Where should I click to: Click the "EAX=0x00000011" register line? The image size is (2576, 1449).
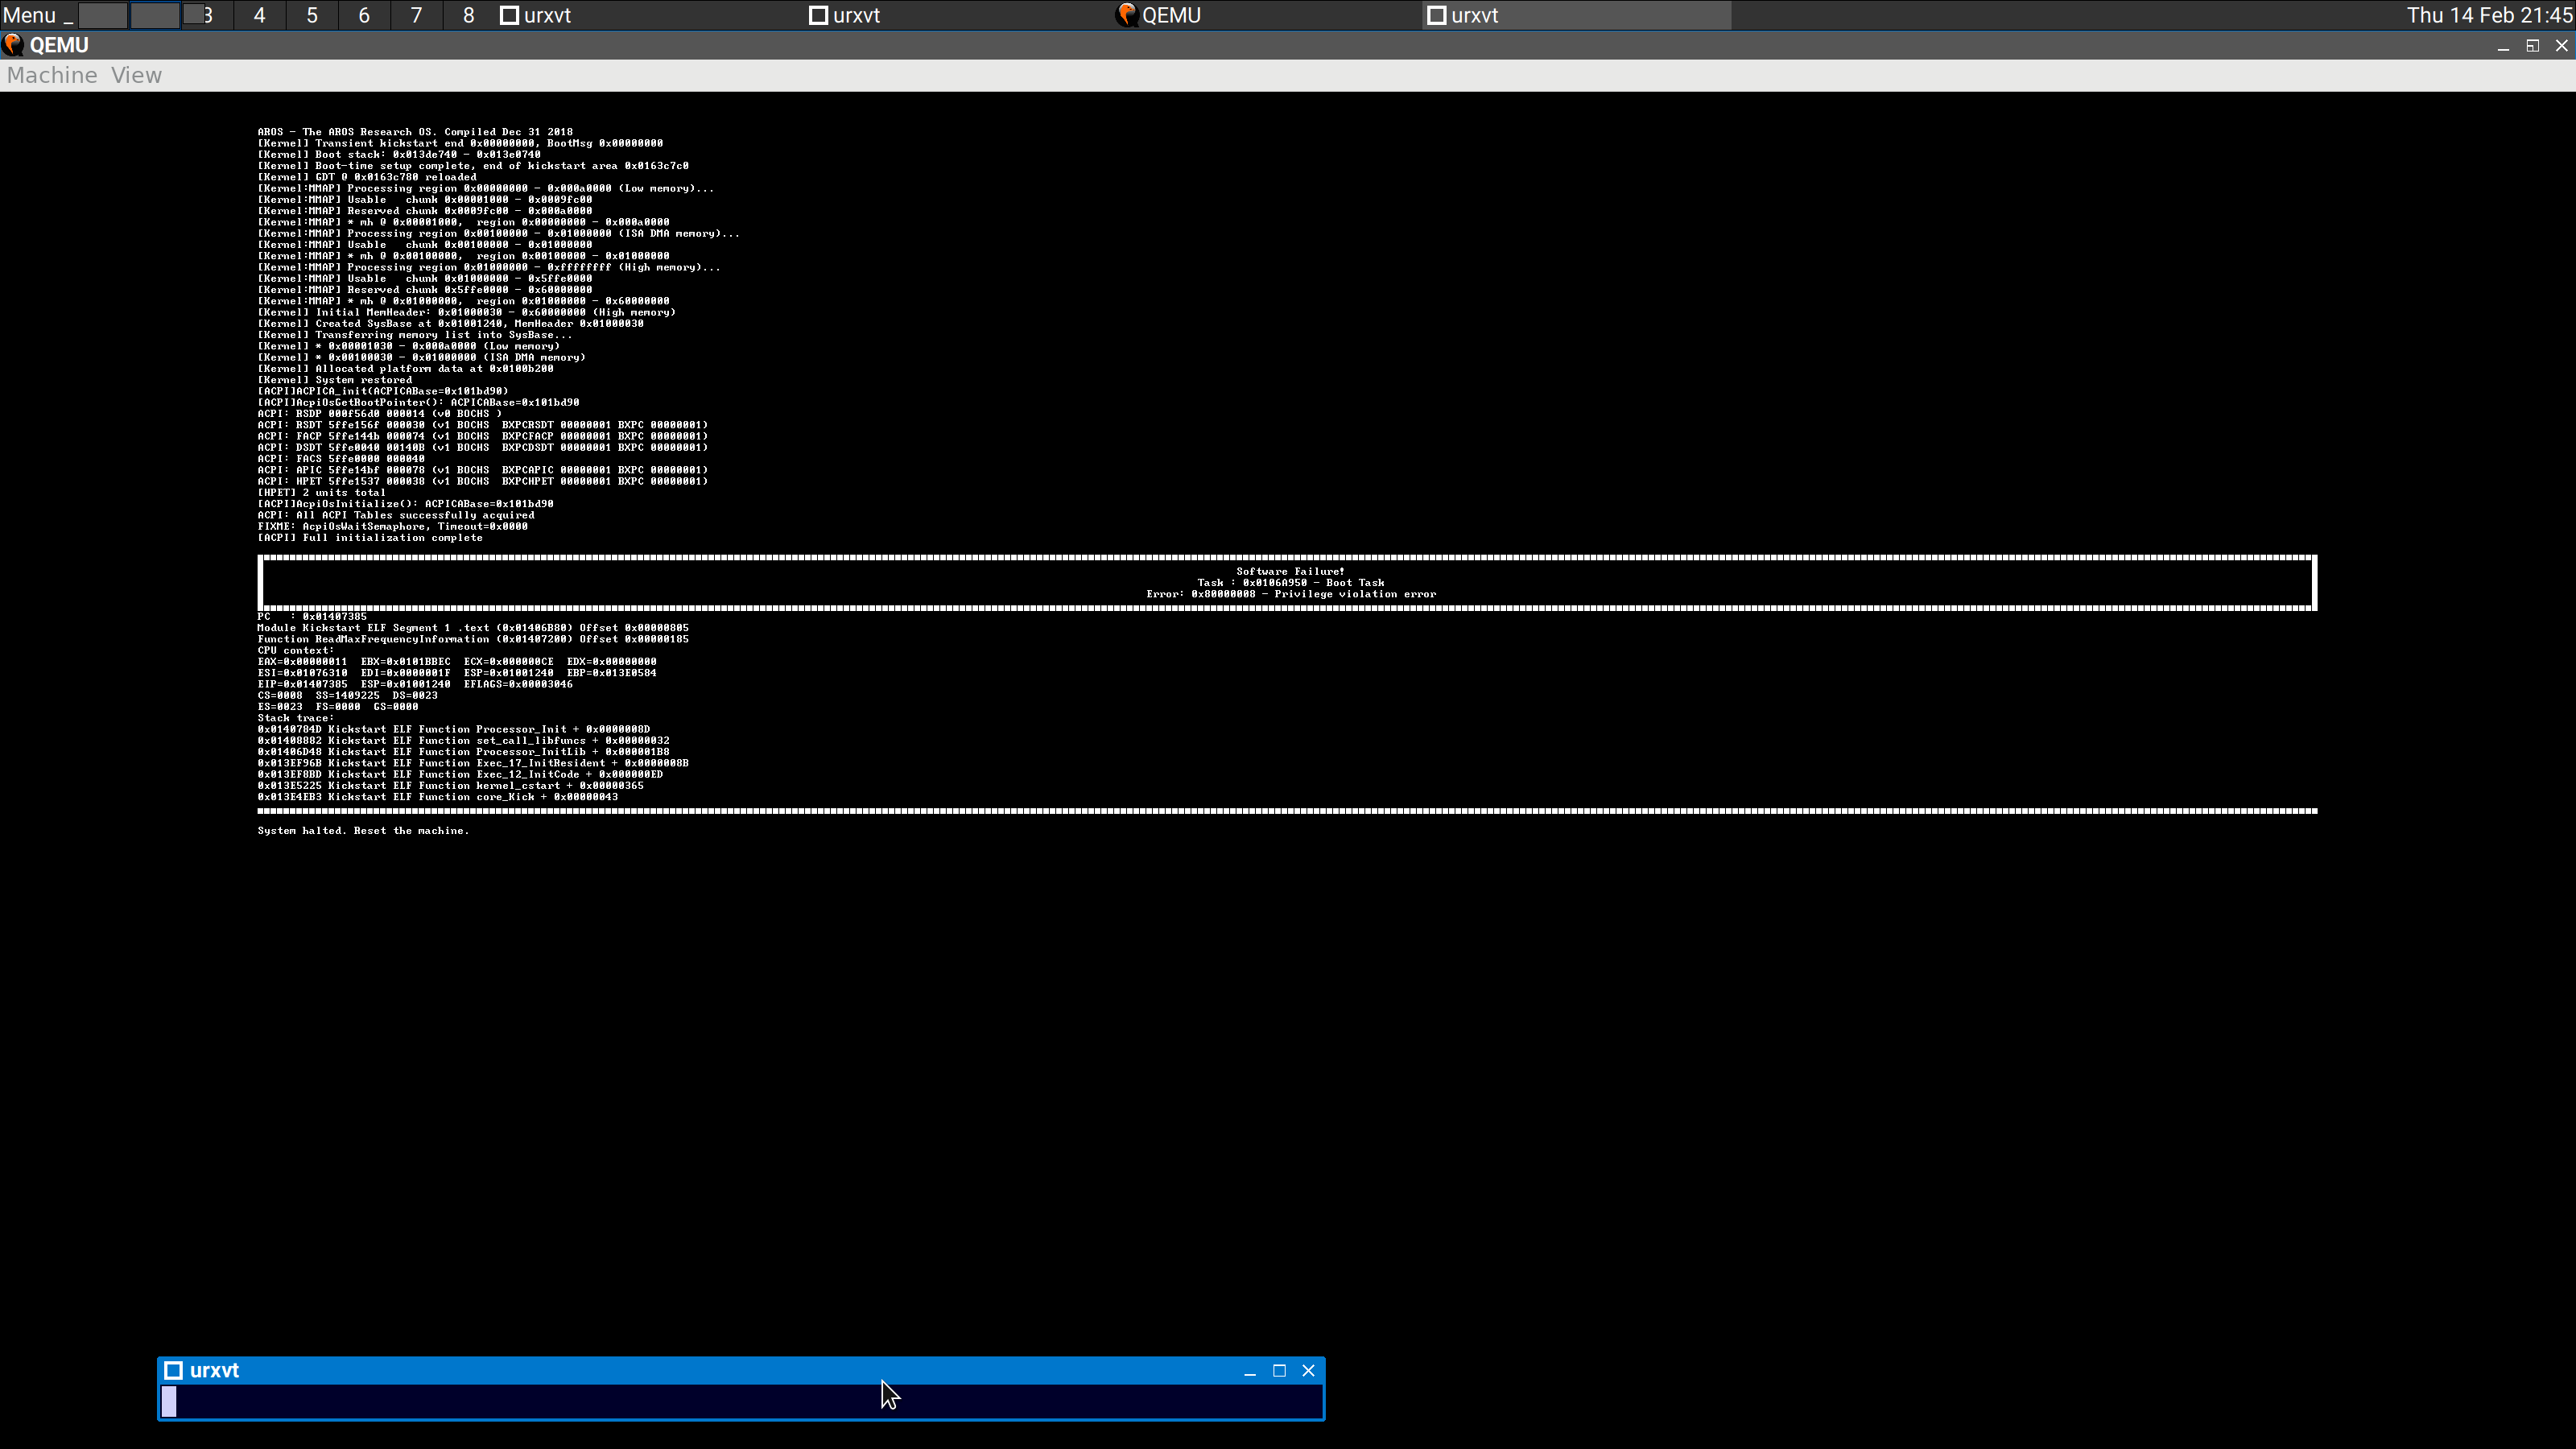pos(457,662)
